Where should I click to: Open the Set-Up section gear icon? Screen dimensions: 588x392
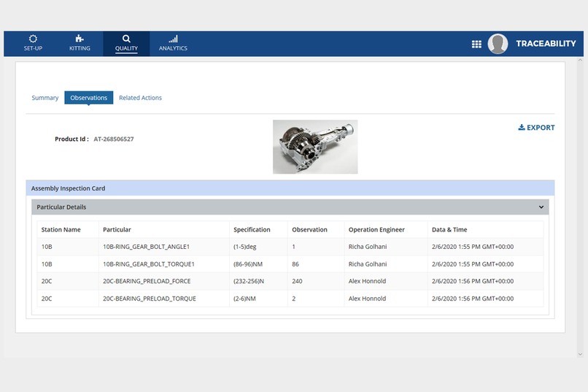click(33, 39)
